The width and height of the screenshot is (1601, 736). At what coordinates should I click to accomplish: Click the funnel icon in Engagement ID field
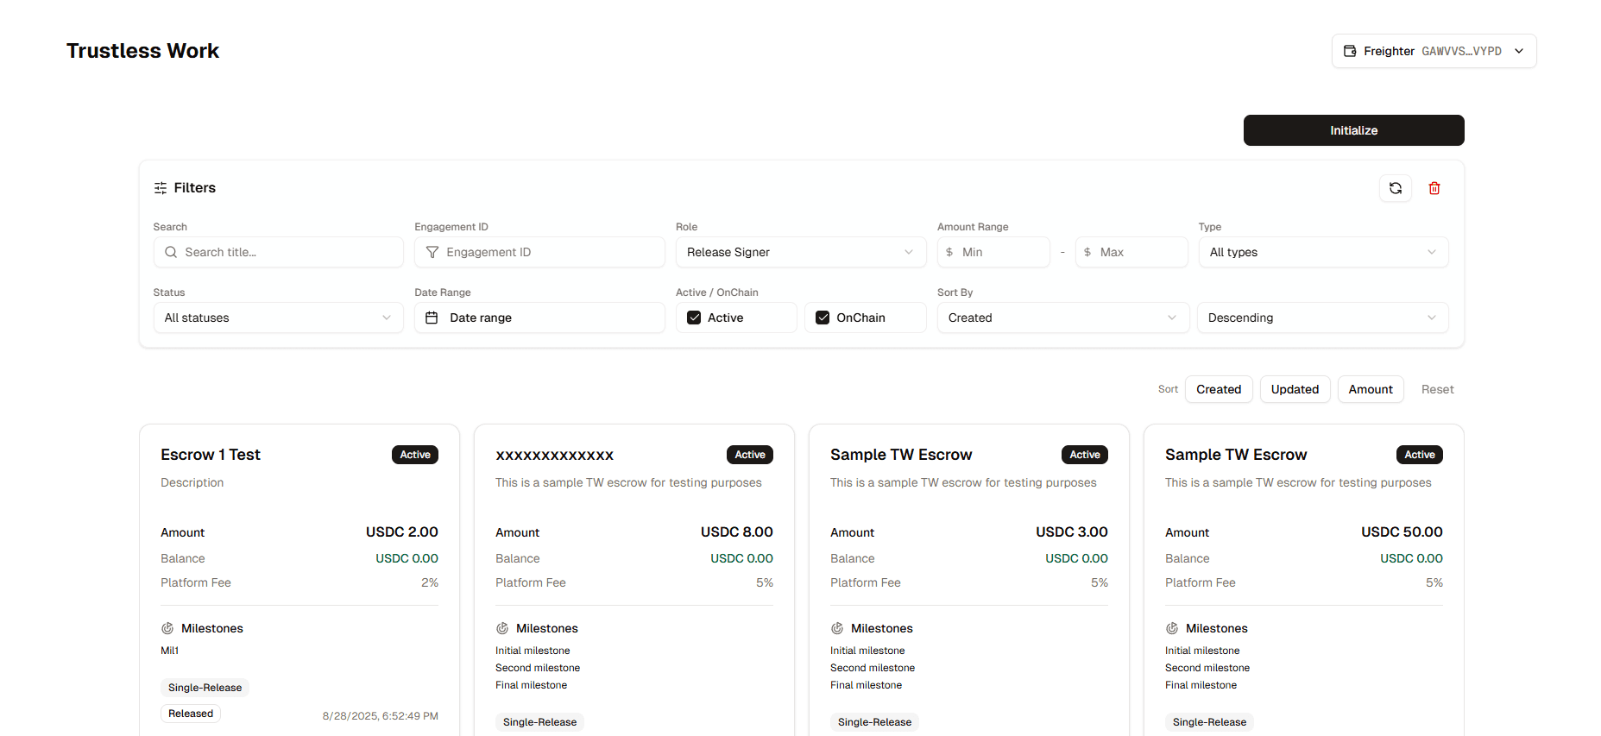point(432,252)
